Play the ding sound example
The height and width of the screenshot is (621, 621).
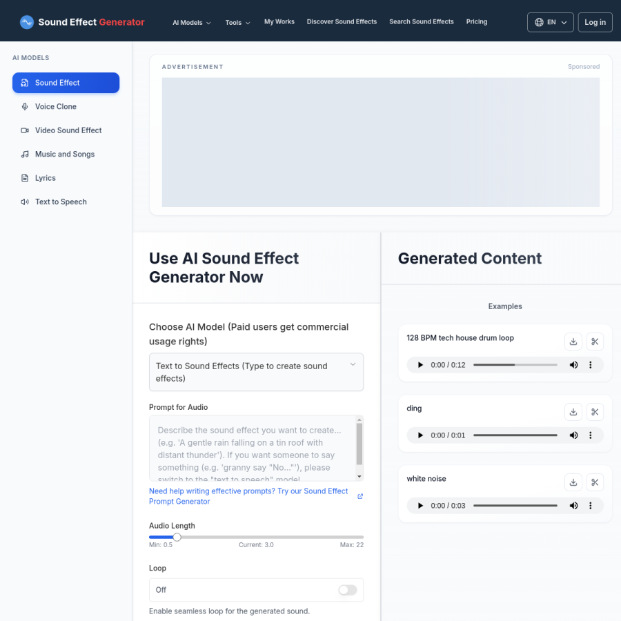(420, 435)
